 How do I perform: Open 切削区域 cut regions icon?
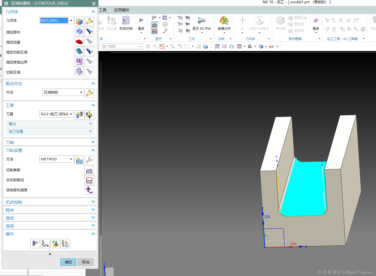tap(79, 72)
